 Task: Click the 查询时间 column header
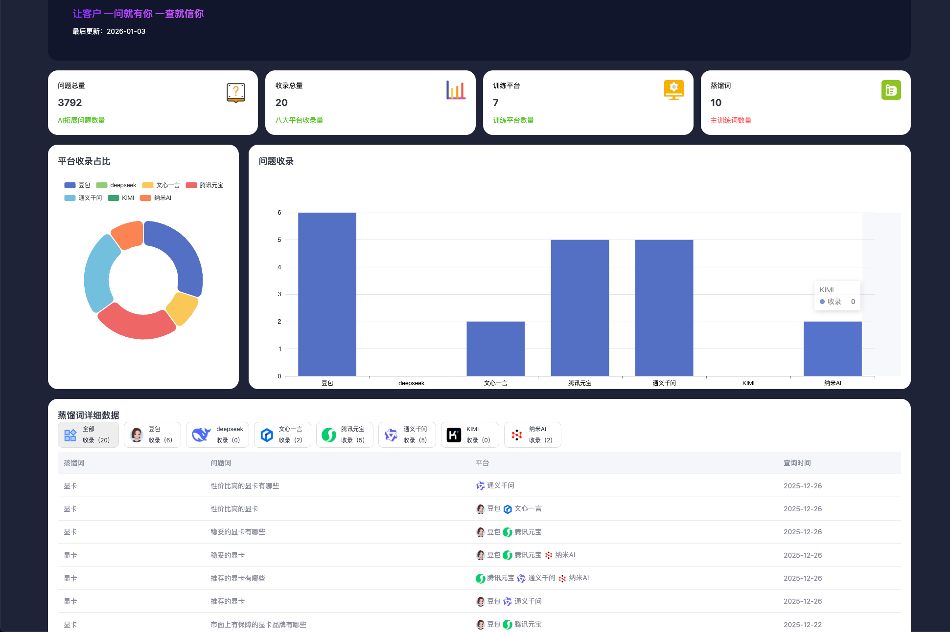click(x=797, y=463)
